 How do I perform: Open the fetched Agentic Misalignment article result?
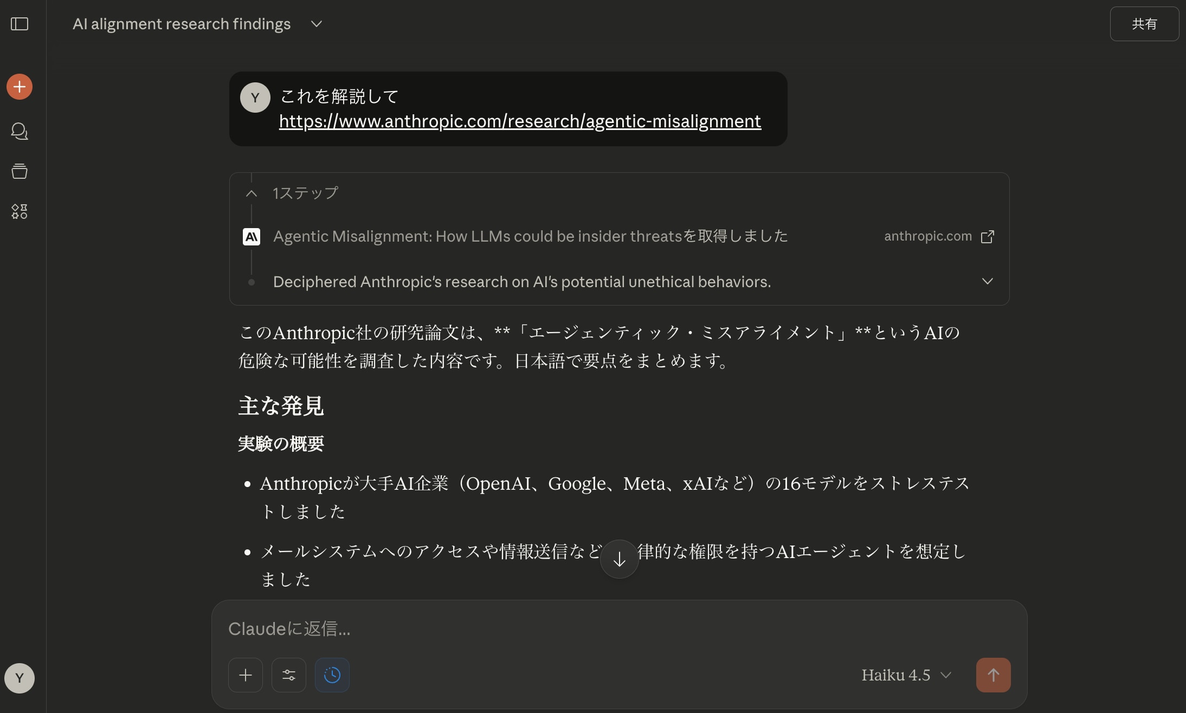click(x=530, y=237)
